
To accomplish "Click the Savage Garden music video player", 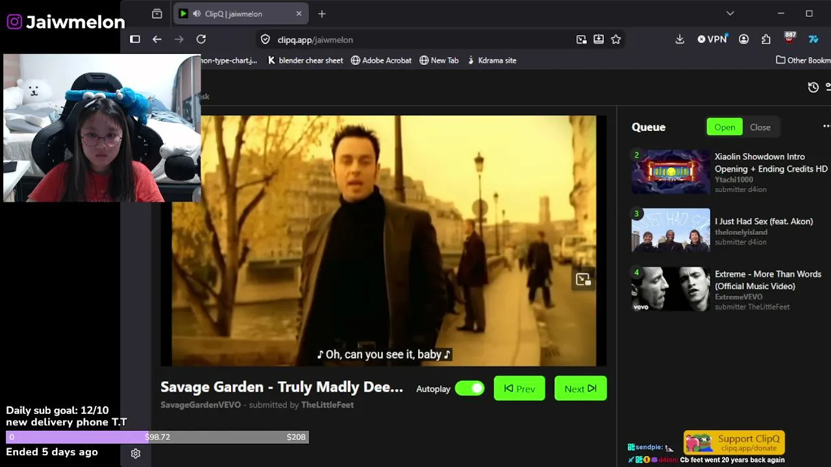I will 384,241.
